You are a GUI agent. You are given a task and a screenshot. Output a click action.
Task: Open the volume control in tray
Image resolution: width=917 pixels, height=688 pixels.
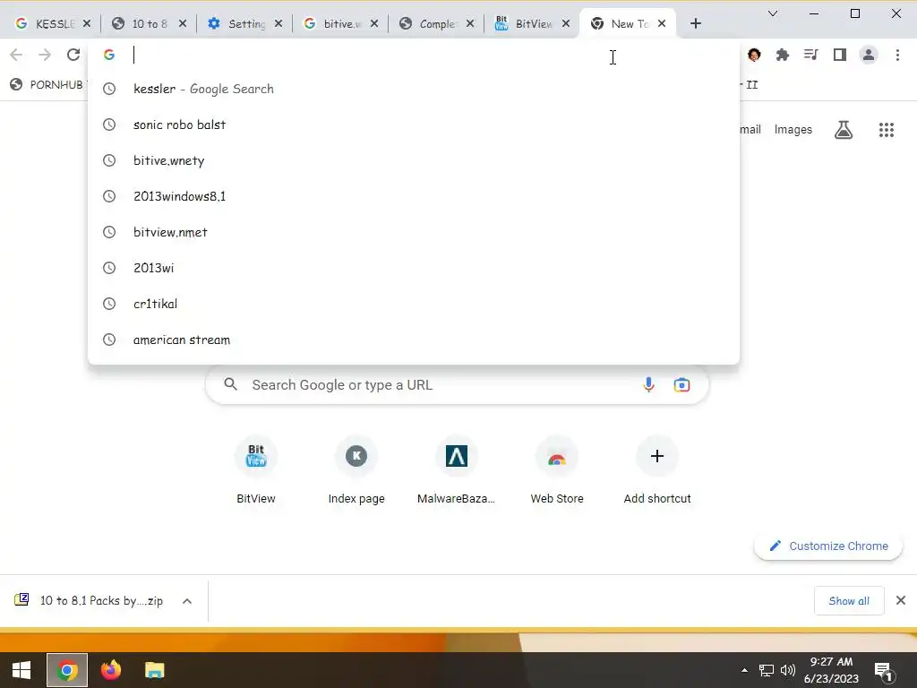click(x=788, y=670)
